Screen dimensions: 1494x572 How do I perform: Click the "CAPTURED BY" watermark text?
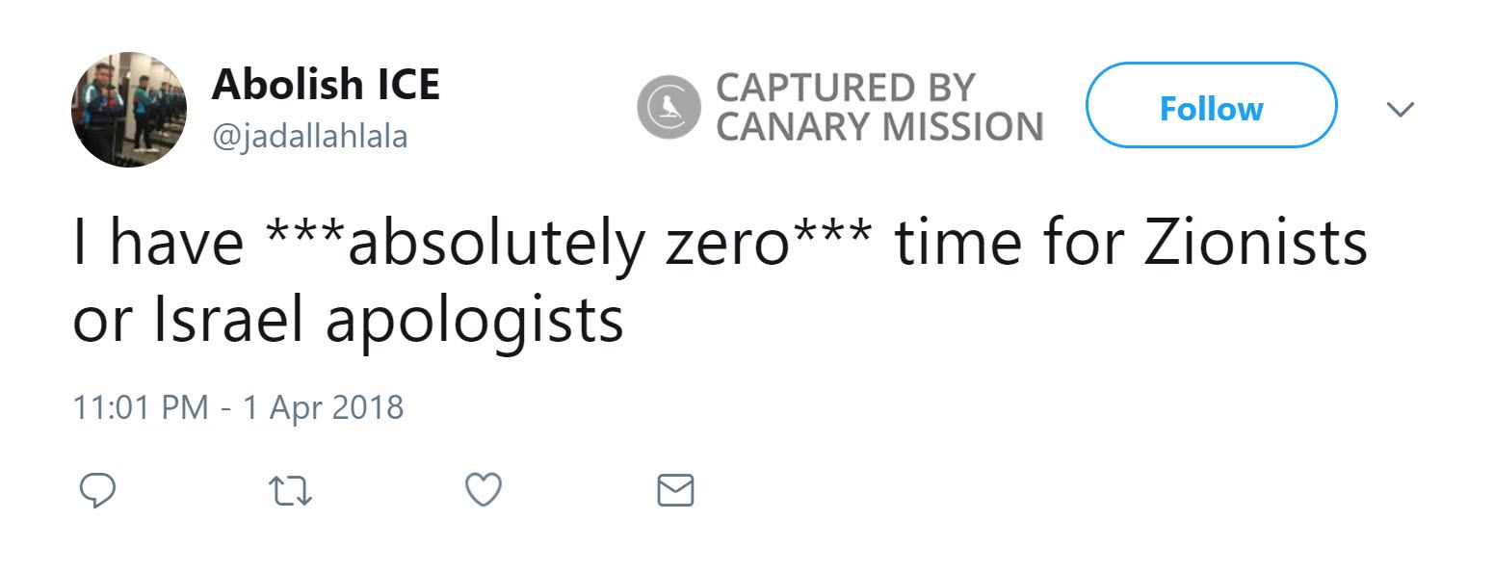(x=846, y=88)
